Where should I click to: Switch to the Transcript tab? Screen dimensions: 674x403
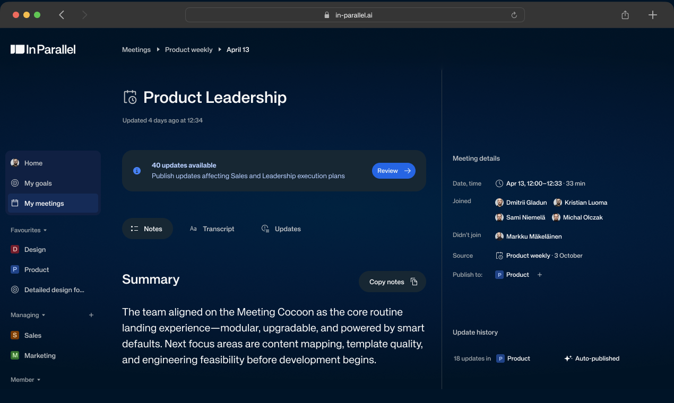(x=212, y=229)
